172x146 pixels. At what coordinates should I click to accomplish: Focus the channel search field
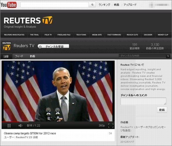click(143, 56)
